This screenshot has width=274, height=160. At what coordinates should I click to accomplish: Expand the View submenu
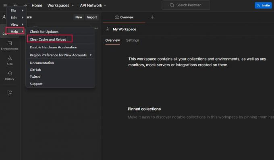click(17, 25)
